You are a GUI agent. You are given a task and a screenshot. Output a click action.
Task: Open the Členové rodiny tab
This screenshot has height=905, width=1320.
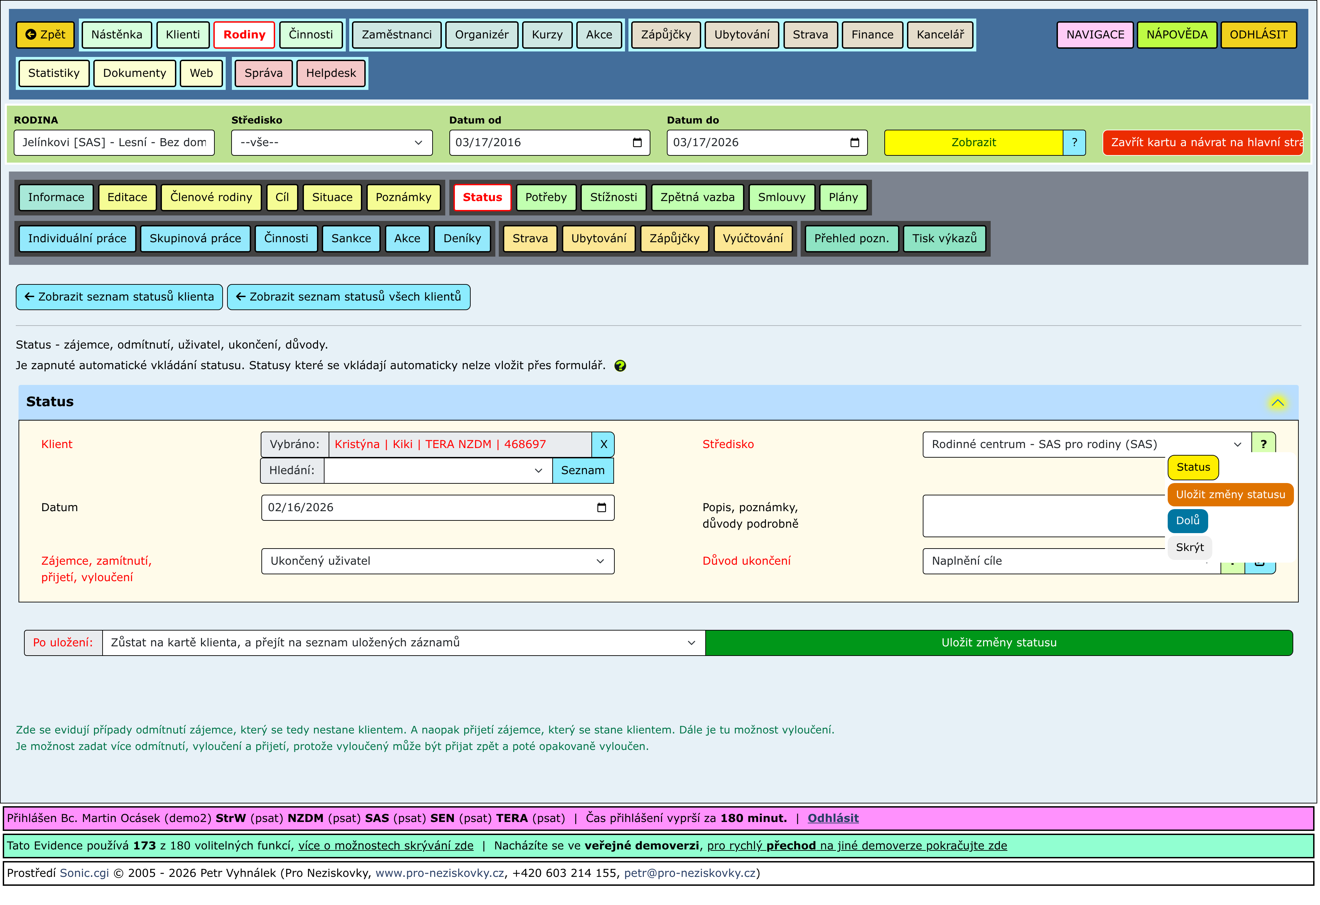pos(211,197)
